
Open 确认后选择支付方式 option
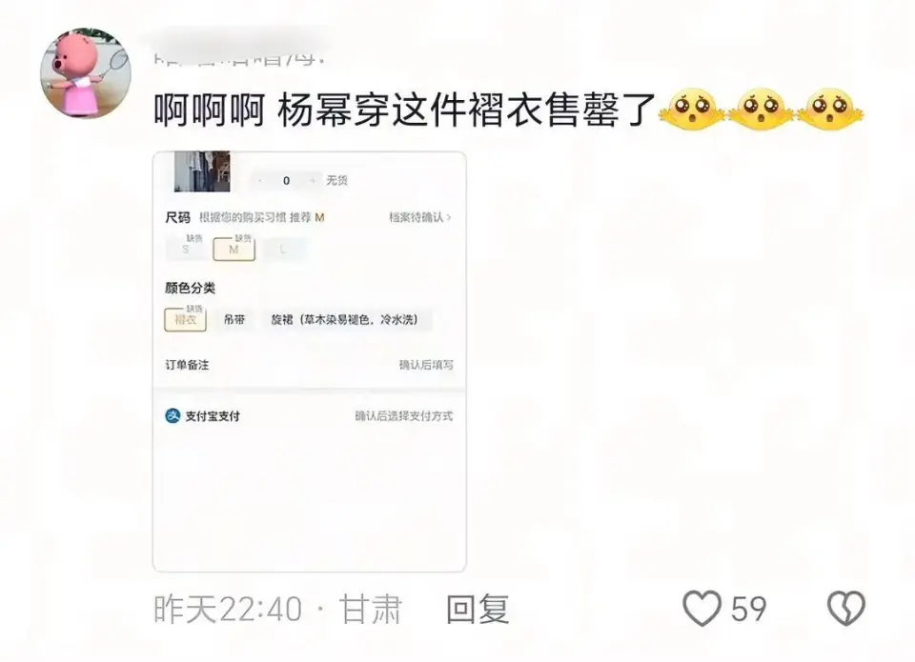tap(404, 416)
